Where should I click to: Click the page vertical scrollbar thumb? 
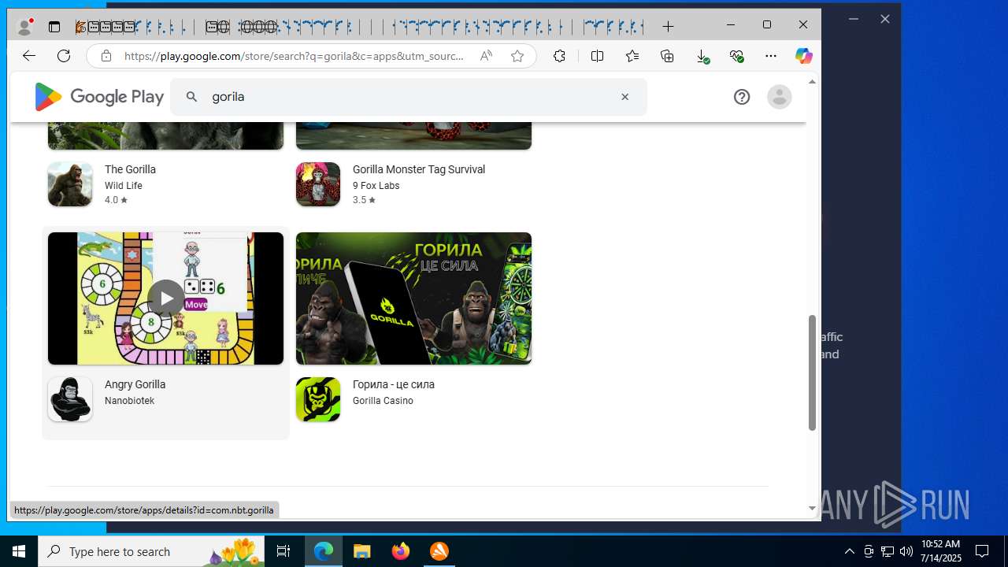point(812,372)
